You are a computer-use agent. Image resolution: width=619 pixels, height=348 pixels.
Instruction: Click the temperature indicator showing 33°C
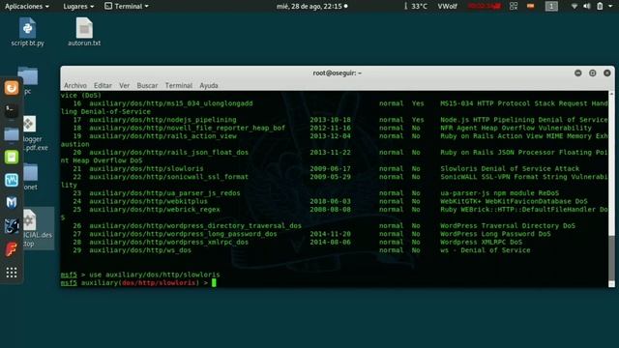(x=415, y=7)
